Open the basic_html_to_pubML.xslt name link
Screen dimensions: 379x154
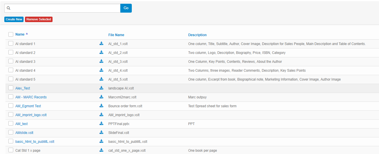[35, 141]
